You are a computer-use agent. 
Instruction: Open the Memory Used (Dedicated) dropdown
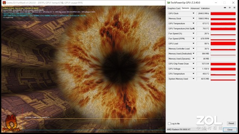193,54
